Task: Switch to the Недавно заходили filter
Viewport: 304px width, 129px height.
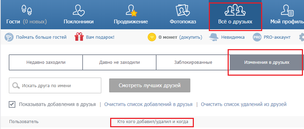Action: (x=46, y=62)
